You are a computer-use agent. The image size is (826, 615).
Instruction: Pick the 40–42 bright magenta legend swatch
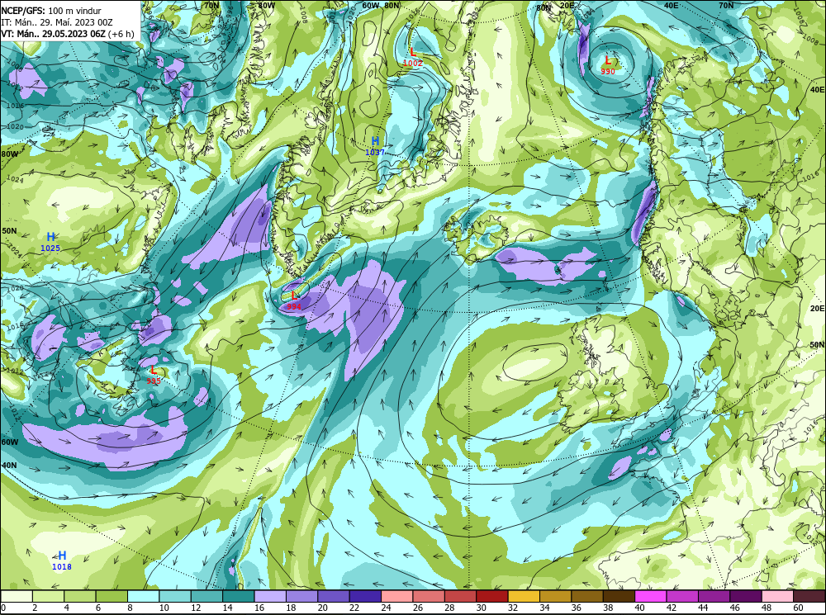(x=651, y=596)
